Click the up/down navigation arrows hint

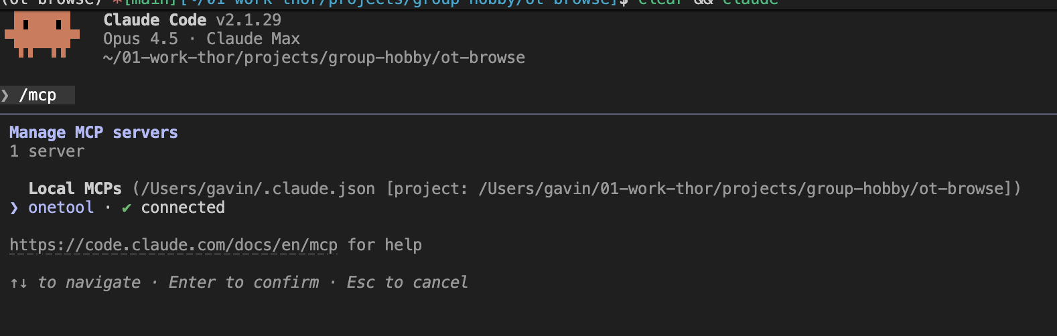(x=19, y=283)
